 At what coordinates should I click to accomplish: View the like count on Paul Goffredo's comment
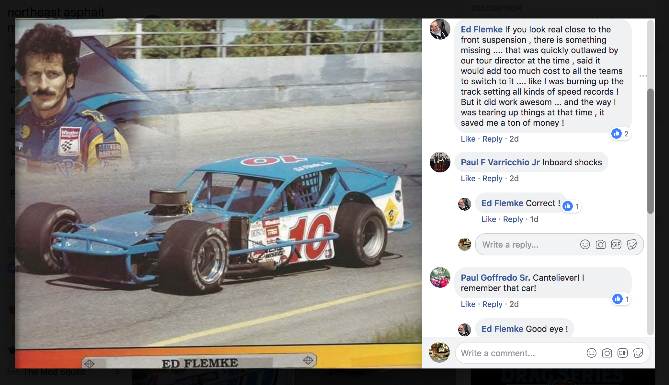(621, 299)
